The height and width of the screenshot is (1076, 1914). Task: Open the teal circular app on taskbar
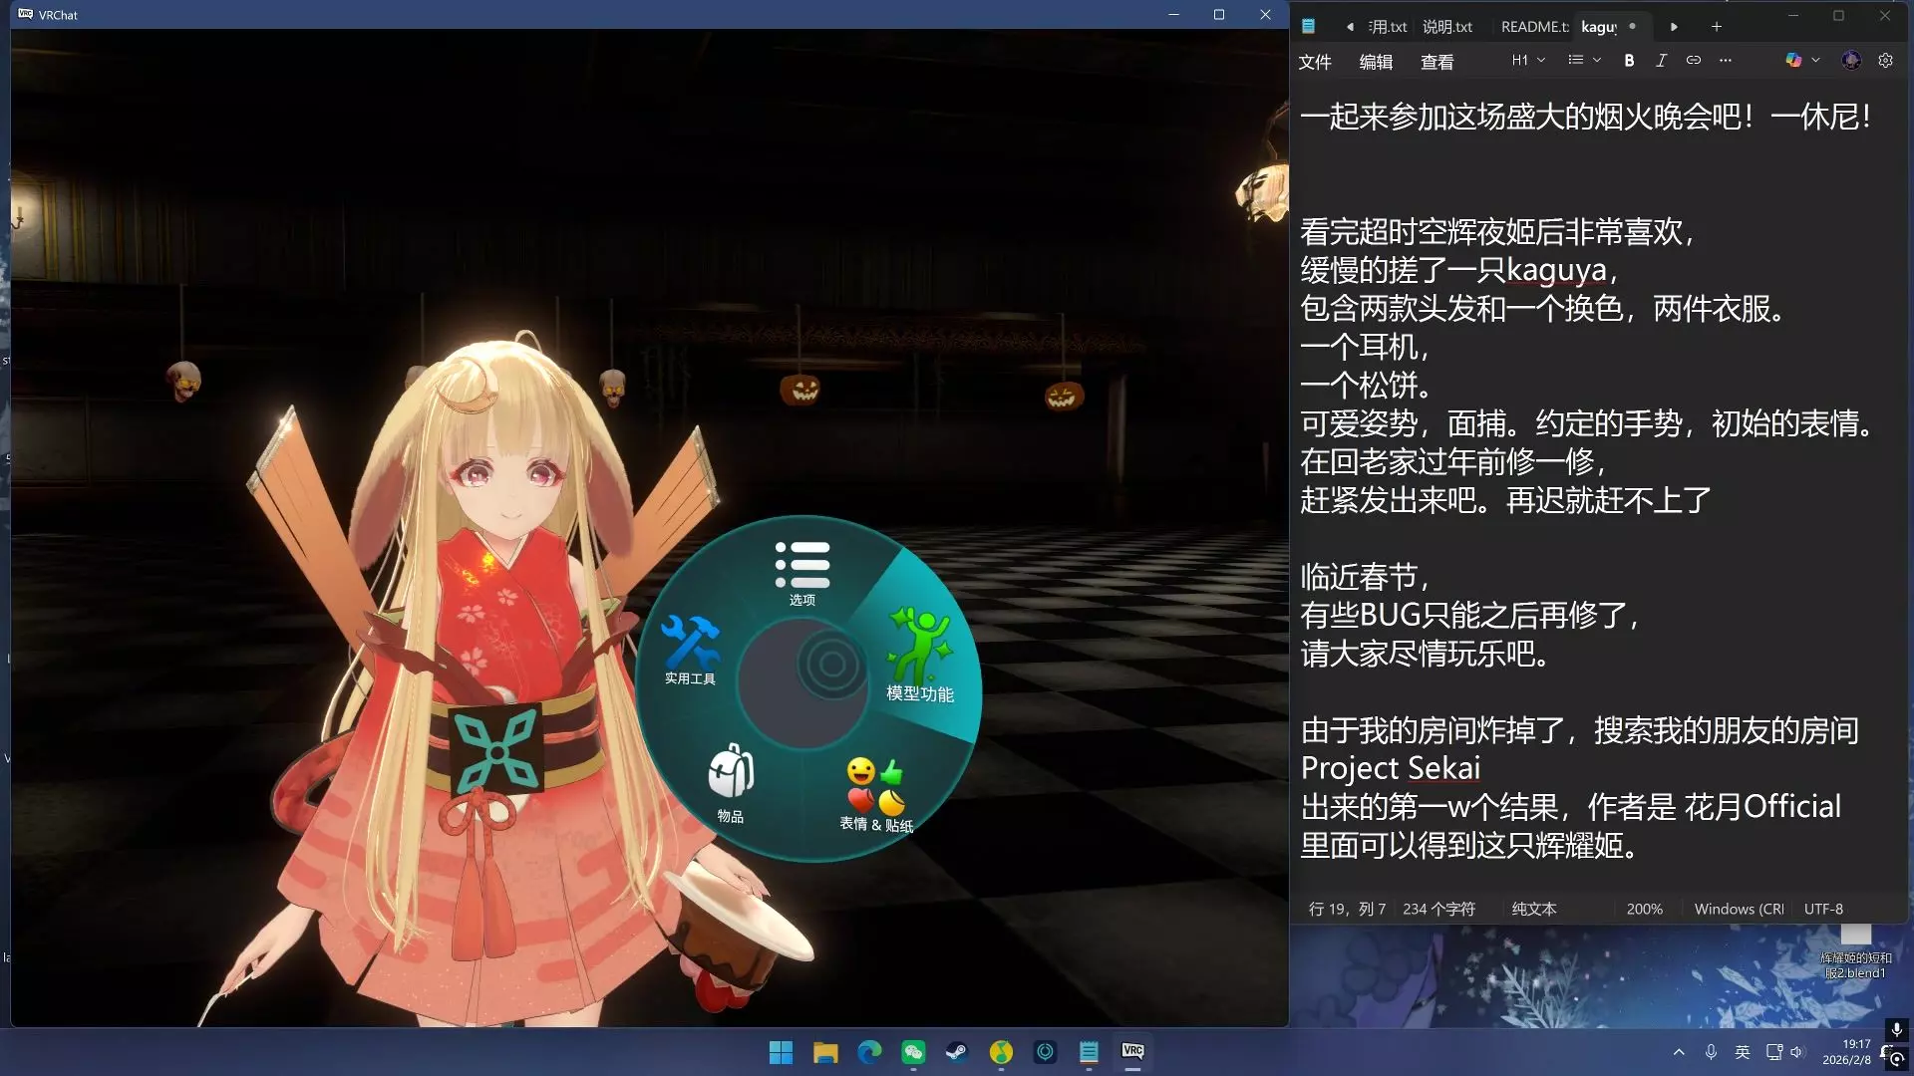(1045, 1052)
